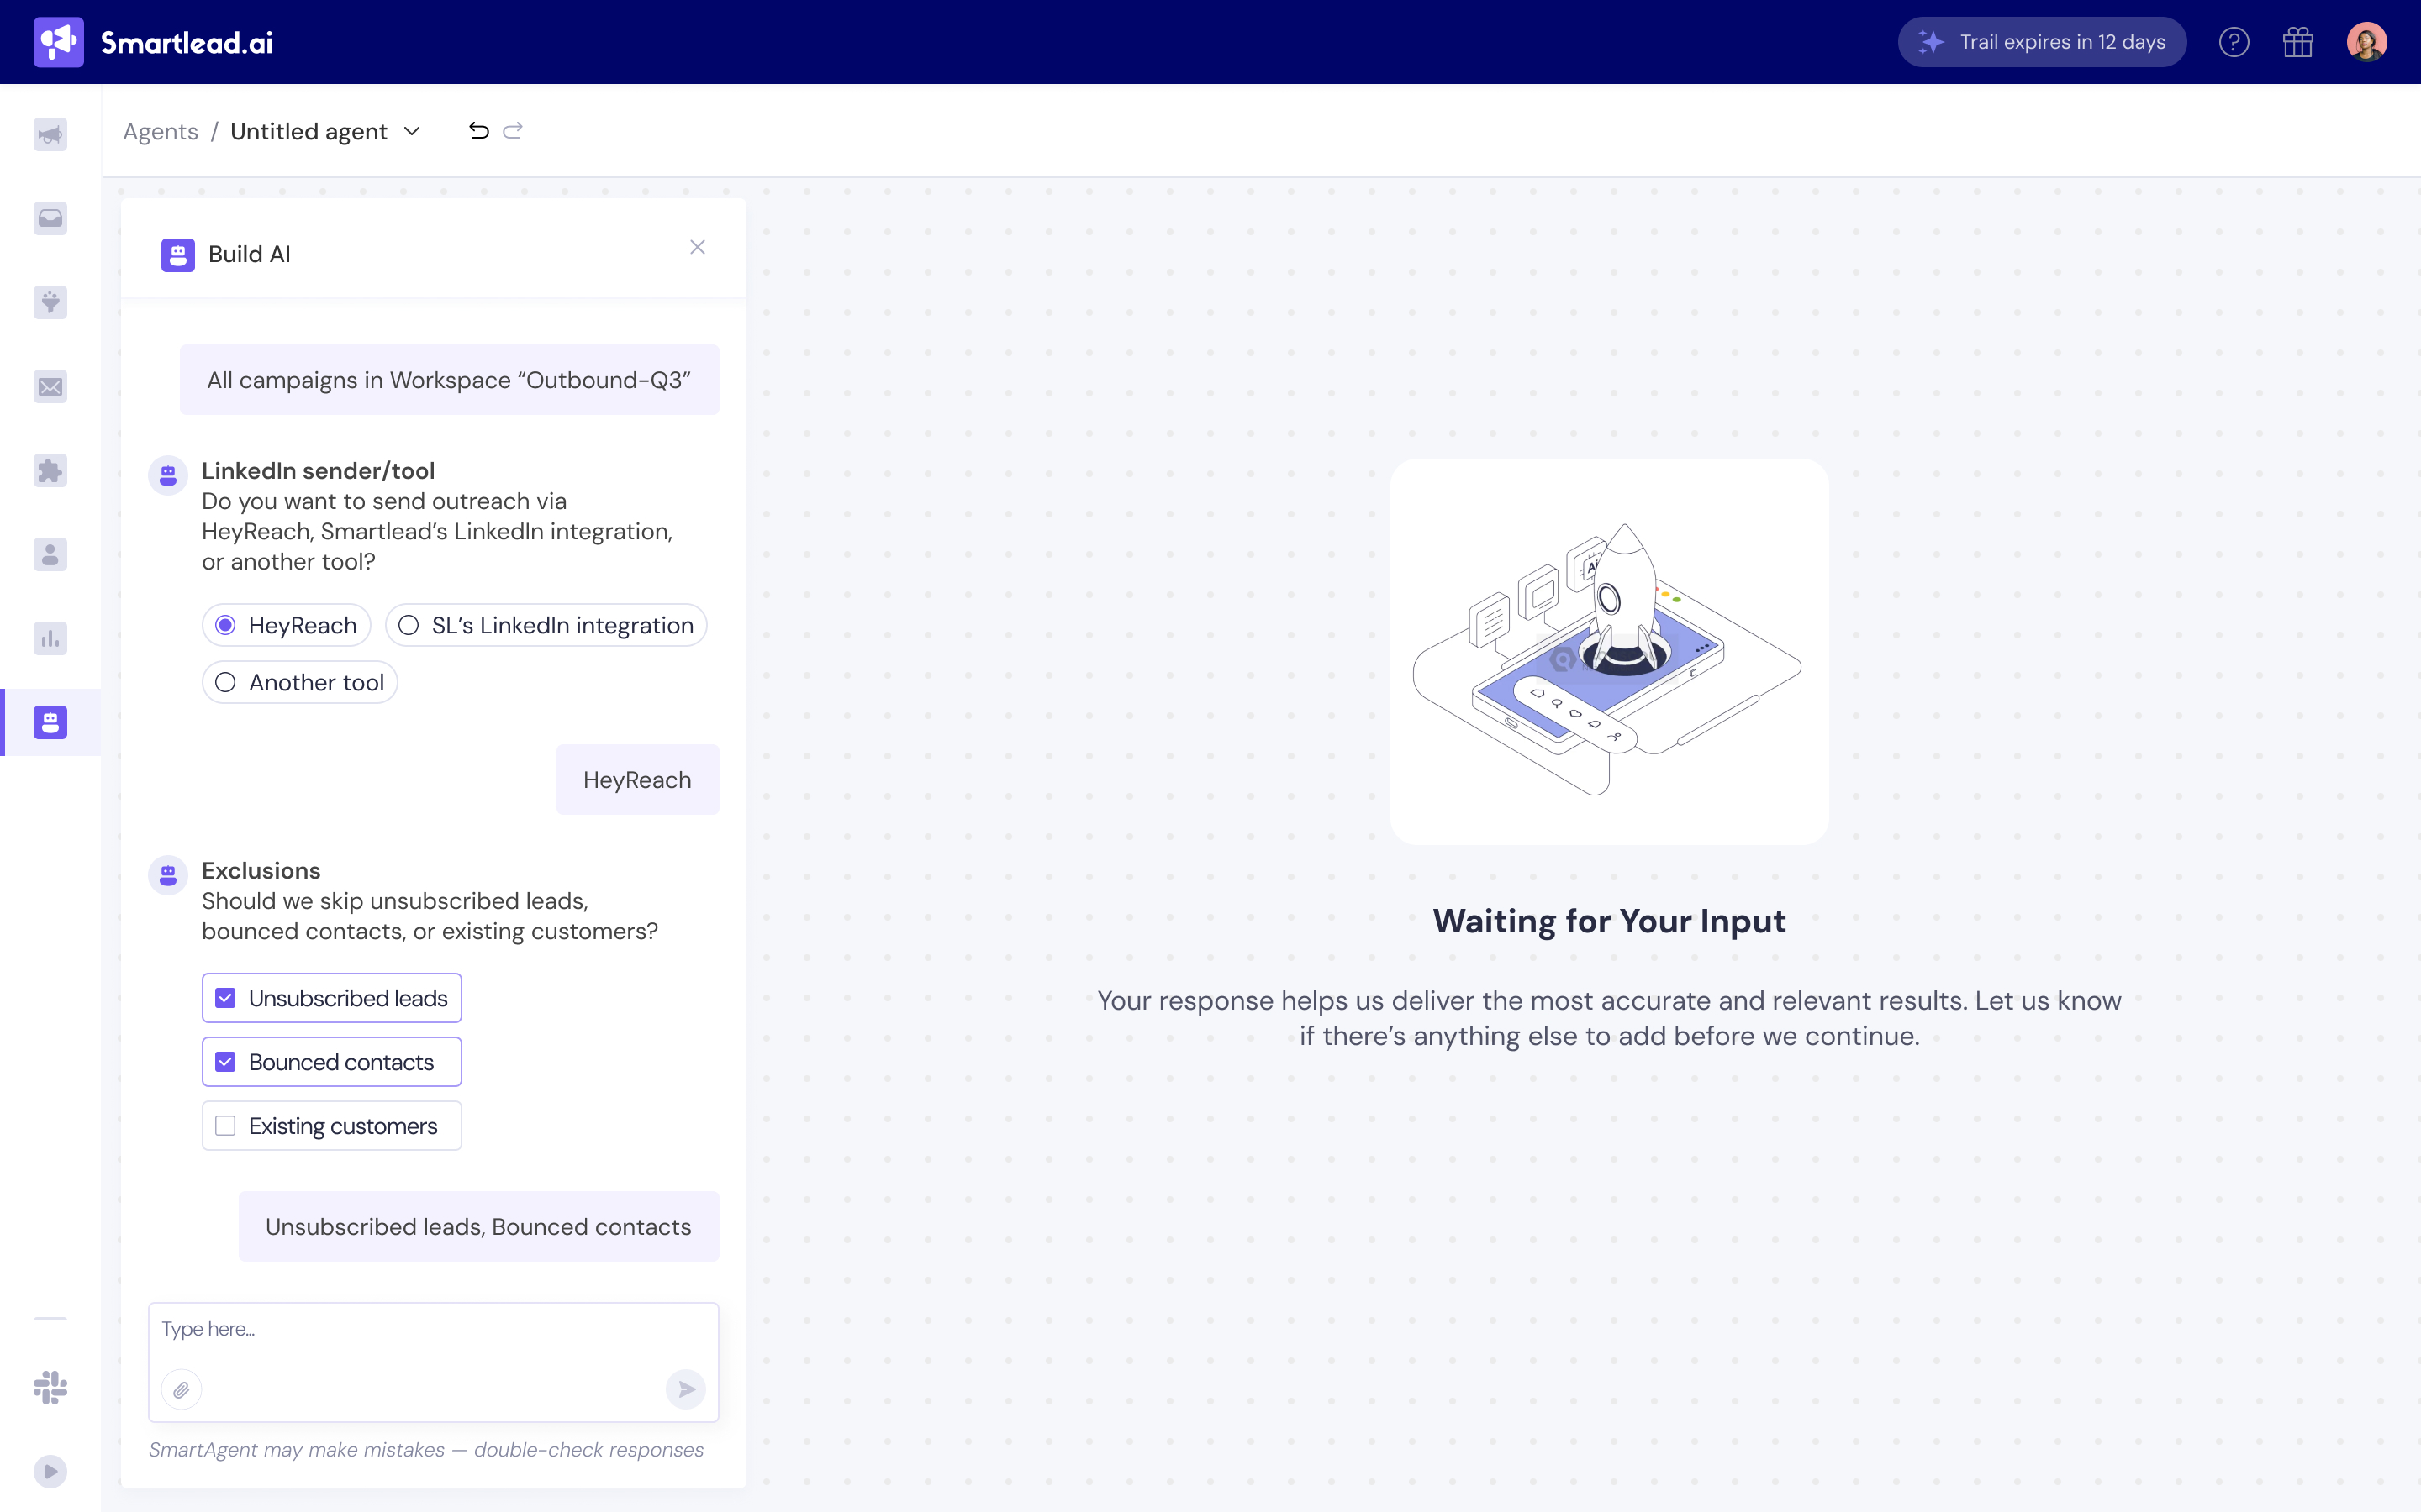Open the user profile avatar
The height and width of the screenshot is (1512, 2421).
pyautogui.click(x=2366, y=42)
